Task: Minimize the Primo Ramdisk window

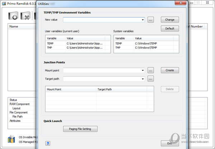Action: pyautogui.click(x=192, y=3)
